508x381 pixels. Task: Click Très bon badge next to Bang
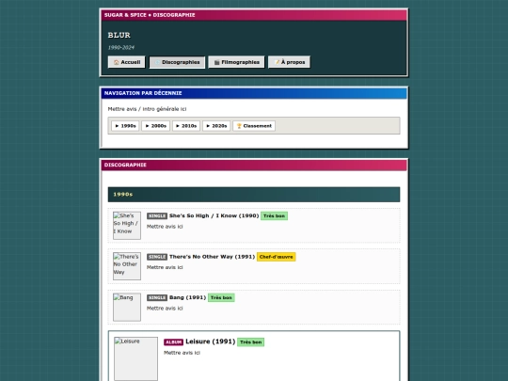tap(221, 297)
